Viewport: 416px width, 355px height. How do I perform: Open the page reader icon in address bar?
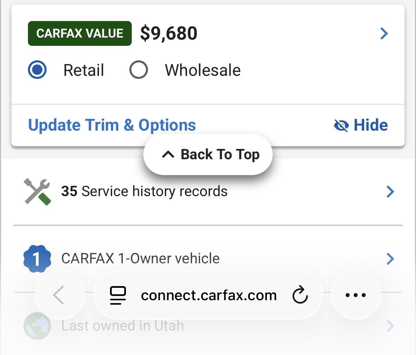[118, 295]
